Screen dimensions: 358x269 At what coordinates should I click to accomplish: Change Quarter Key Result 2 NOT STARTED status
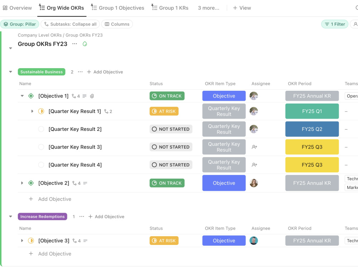pos(171,129)
